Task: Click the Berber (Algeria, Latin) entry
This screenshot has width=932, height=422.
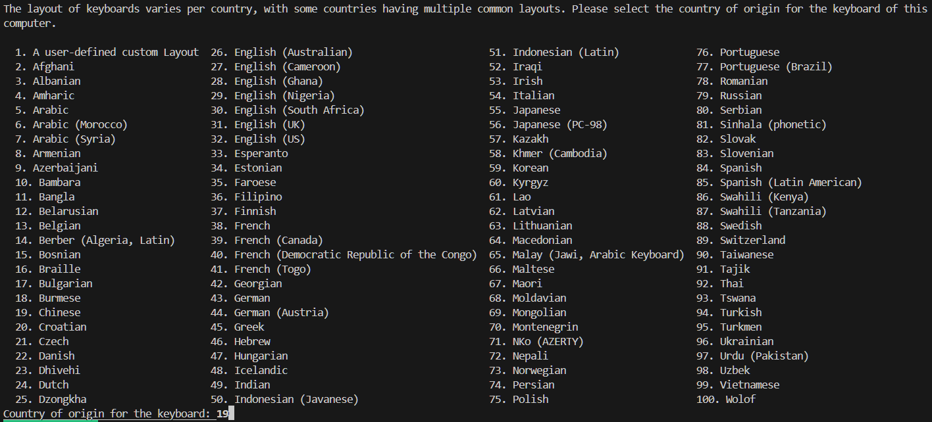Action: tap(95, 240)
